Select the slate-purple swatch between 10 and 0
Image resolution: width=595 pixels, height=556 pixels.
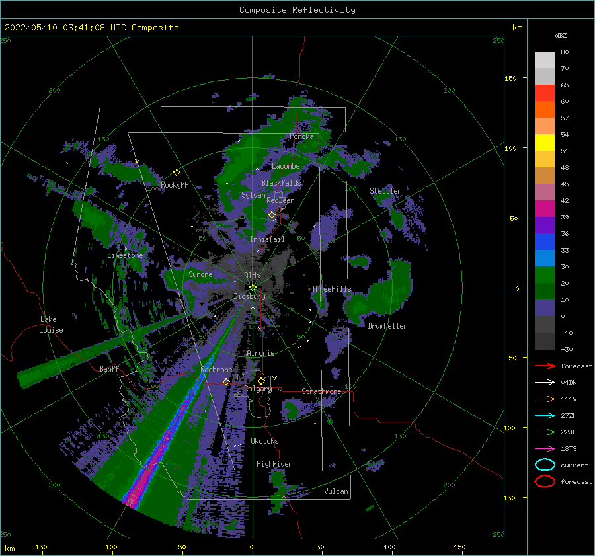pos(545,308)
